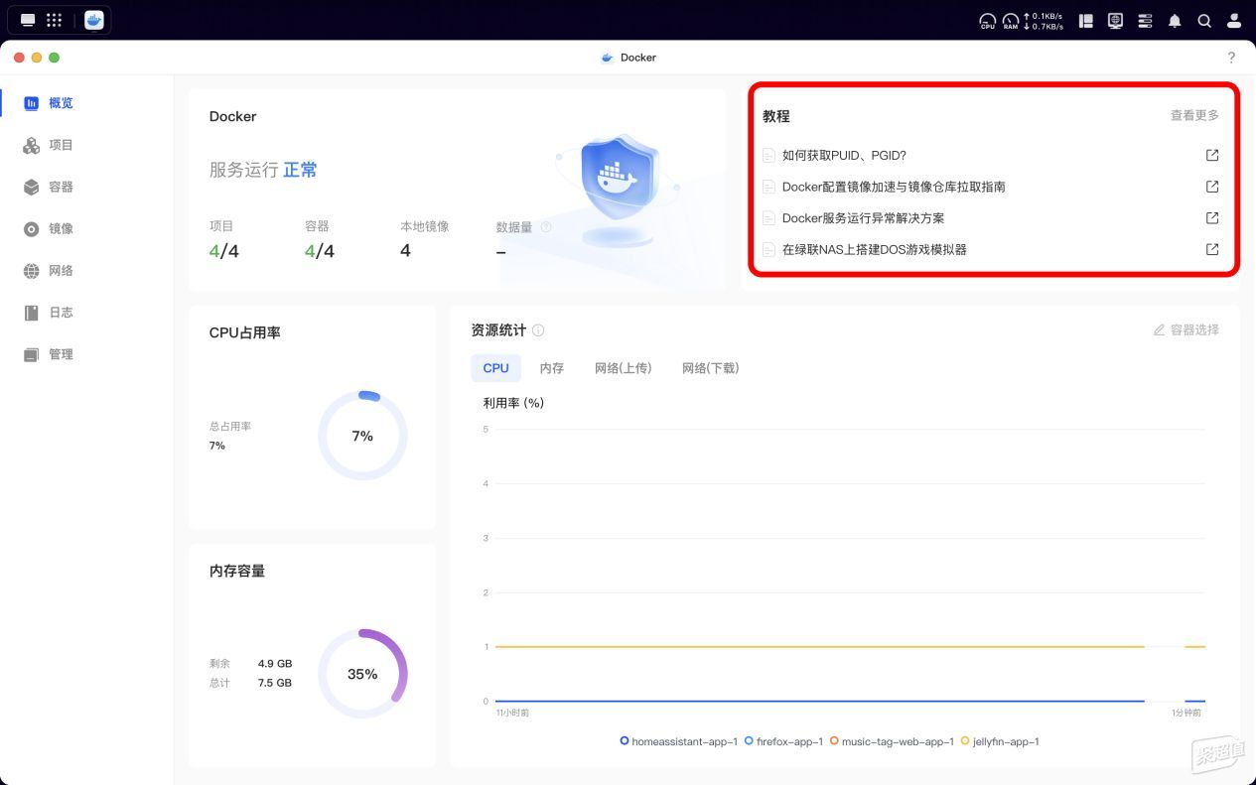Switch to the 网络(上传) tab

click(623, 368)
